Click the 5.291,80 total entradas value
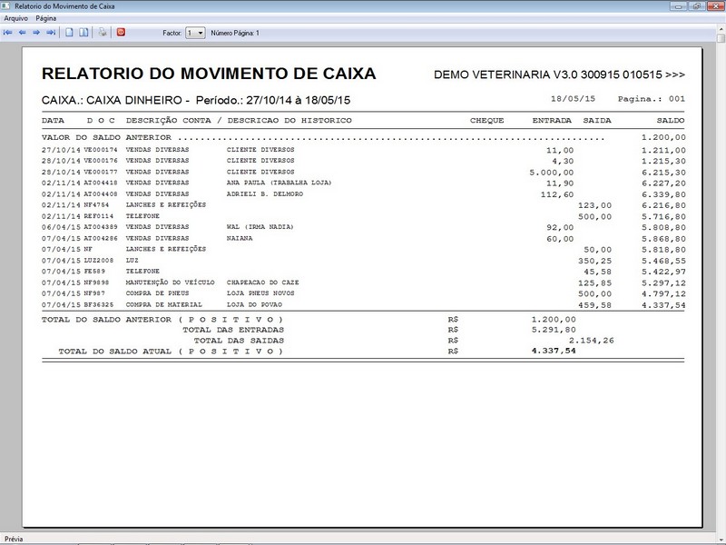726x545 pixels. [554, 330]
